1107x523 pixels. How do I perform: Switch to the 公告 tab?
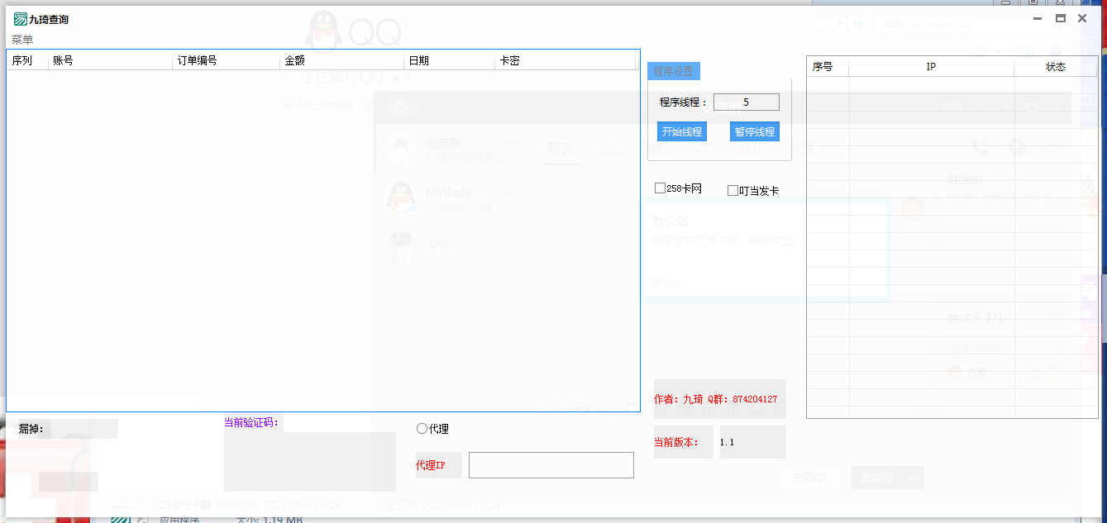(x=608, y=149)
